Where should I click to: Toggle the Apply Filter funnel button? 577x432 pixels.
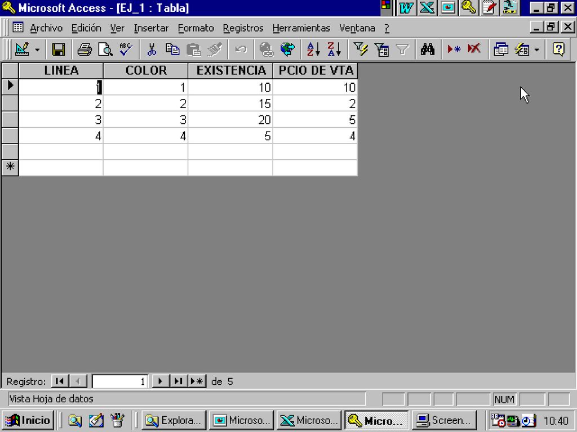pos(402,49)
